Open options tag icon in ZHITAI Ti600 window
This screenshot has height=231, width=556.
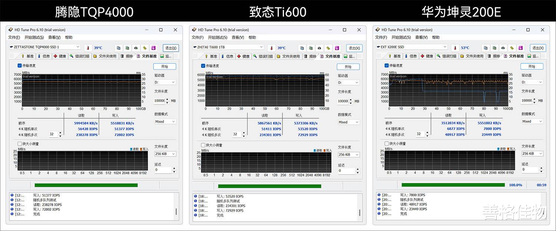click(328, 48)
